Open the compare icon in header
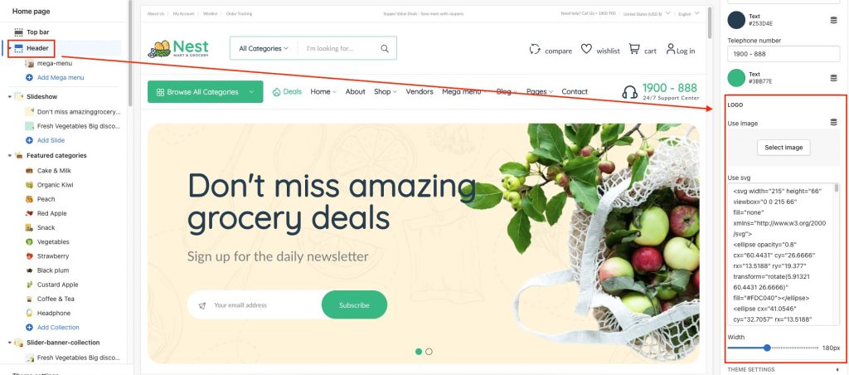 (x=535, y=49)
